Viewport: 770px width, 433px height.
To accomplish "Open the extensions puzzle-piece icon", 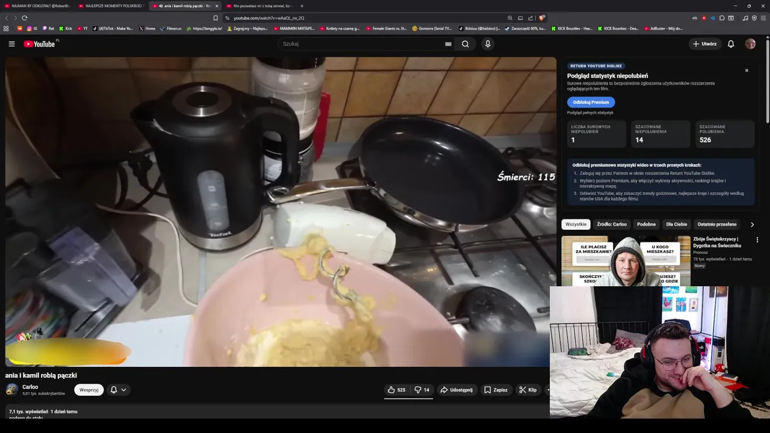I will 722,18.
